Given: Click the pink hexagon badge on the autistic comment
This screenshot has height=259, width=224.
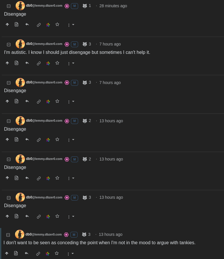Looking at the screenshot, I should pyautogui.click(x=67, y=44).
